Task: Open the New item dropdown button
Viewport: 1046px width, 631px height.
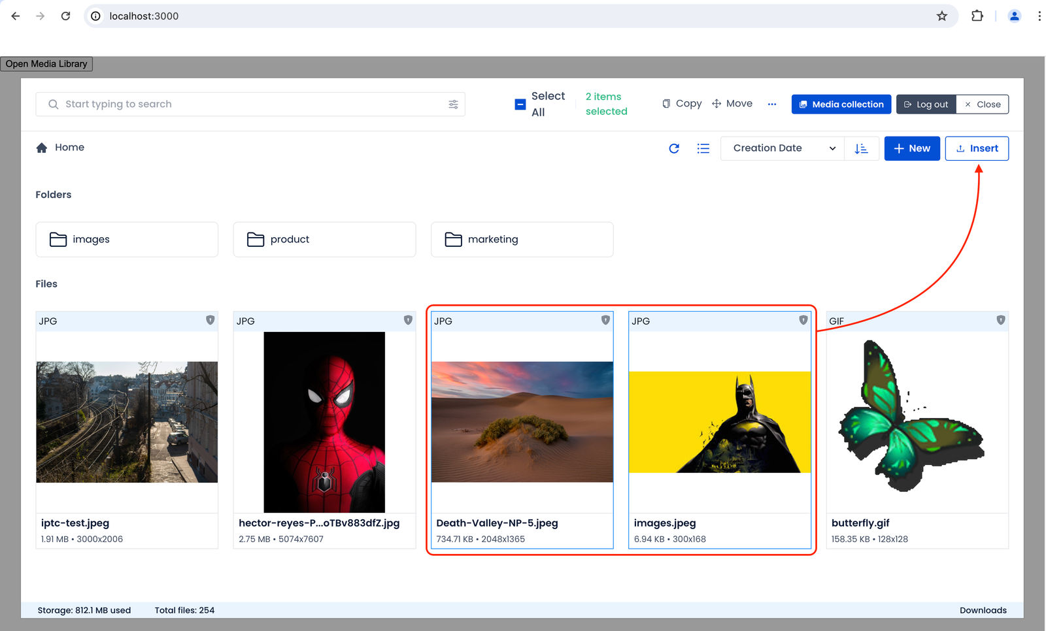Action: (912, 148)
